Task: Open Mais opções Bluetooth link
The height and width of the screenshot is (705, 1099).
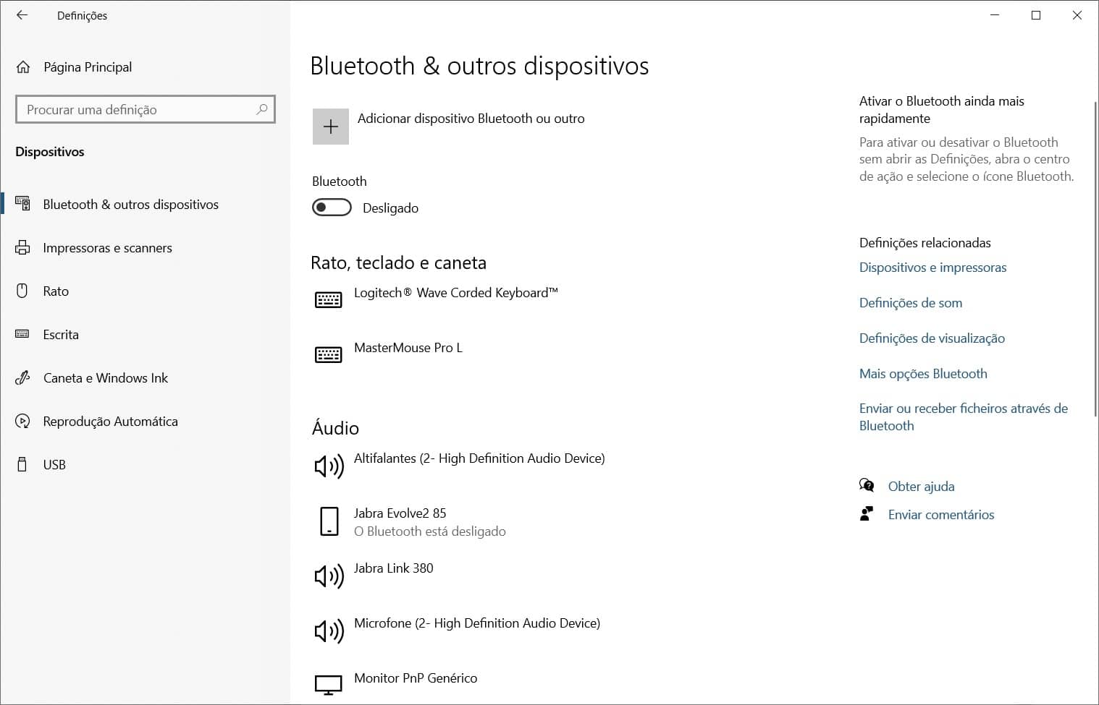Action: point(923,374)
